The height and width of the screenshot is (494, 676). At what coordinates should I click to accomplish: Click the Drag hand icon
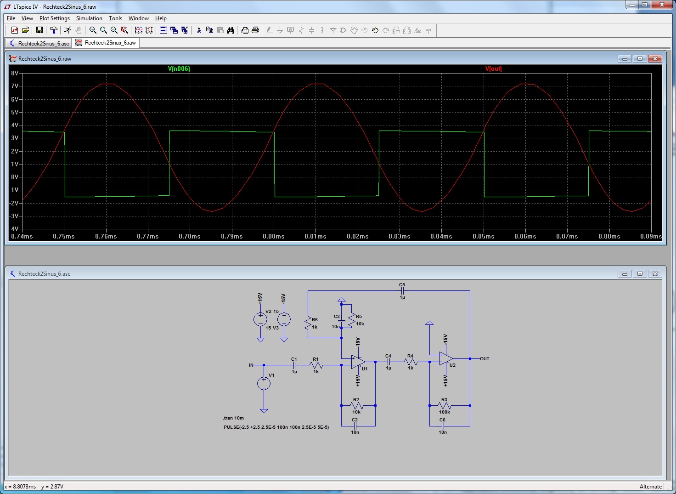point(365,30)
